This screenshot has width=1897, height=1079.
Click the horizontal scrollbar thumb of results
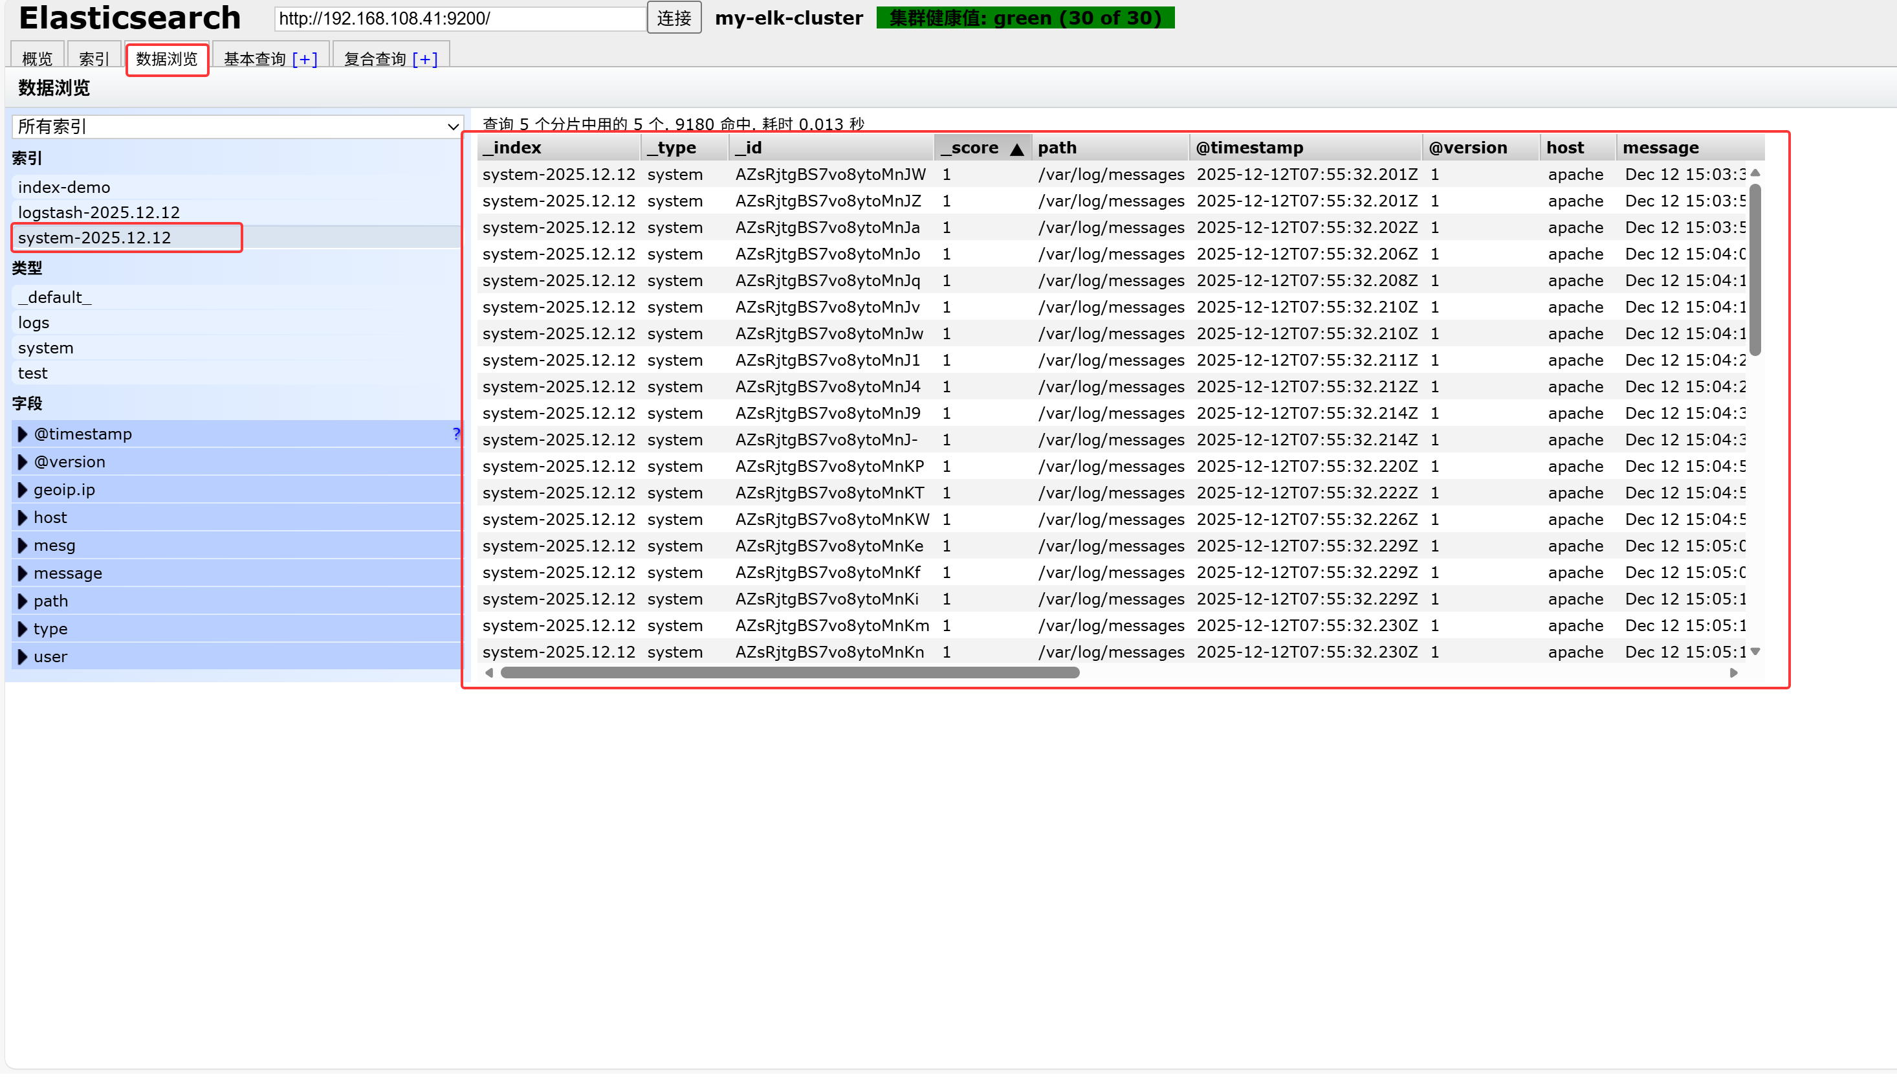[x=789, y=673]
